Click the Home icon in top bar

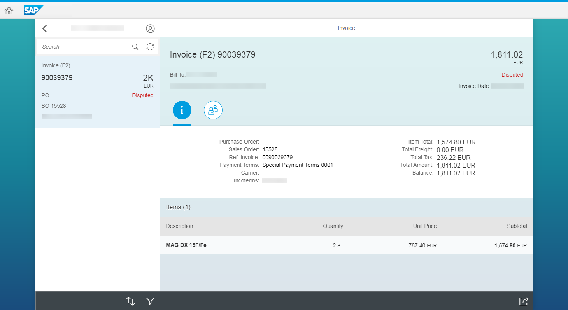click(9, 11)
